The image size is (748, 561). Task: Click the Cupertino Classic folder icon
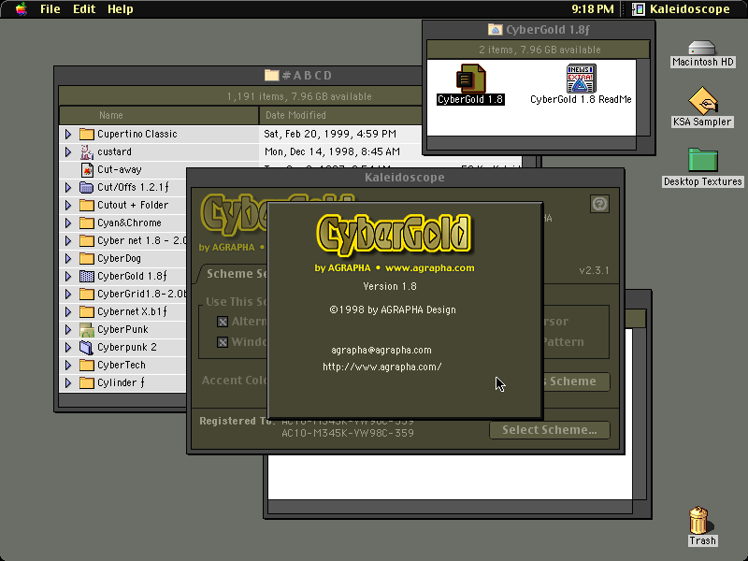tap(86, 134)
